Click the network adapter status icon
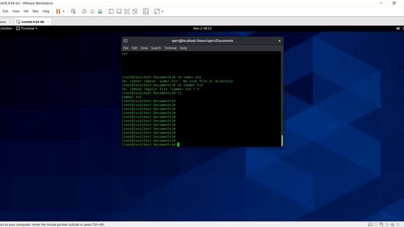 pyautogui.click(x=381, y=224)
